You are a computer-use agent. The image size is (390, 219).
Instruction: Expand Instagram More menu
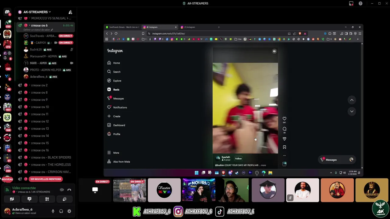113,153
